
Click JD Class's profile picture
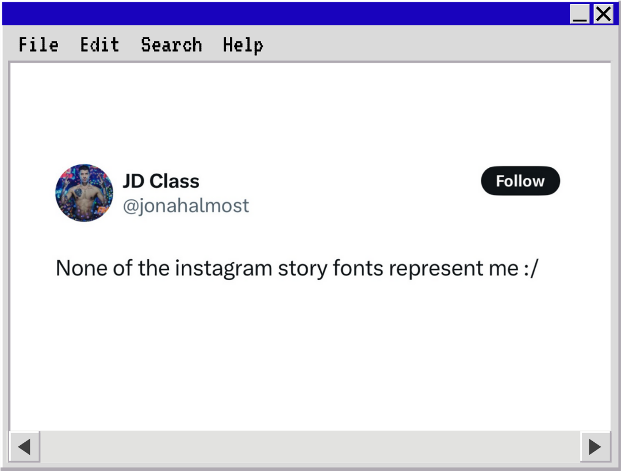click(x=84, y=193)
